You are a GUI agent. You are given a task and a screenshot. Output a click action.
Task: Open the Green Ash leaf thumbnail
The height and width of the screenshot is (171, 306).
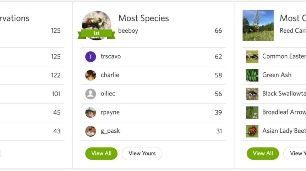[x=252, y=75]
